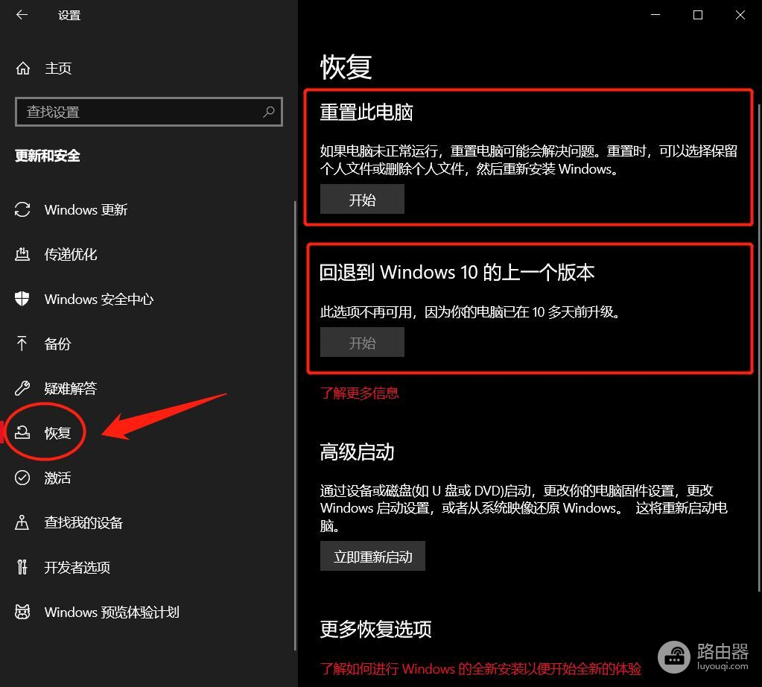Click the 开发者选项 tools icon

click(22, 567)
